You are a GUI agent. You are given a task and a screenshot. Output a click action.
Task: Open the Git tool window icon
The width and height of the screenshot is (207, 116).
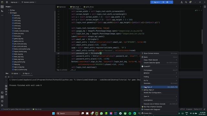[x=2, y=105]
